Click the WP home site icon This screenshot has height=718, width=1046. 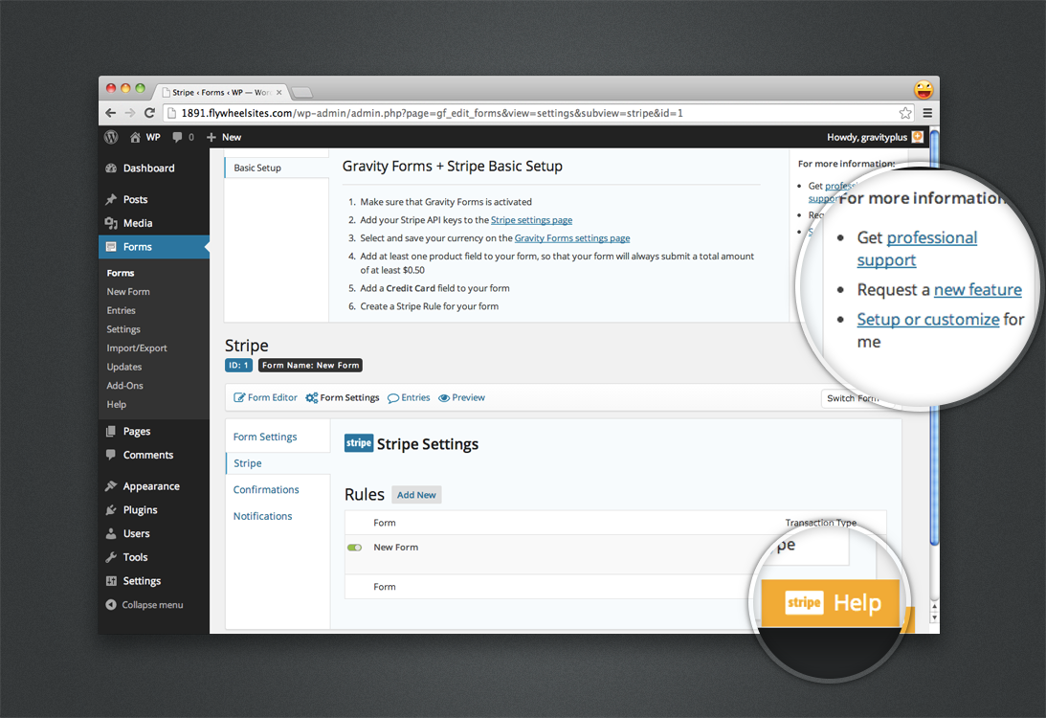[x=136, y=137]
